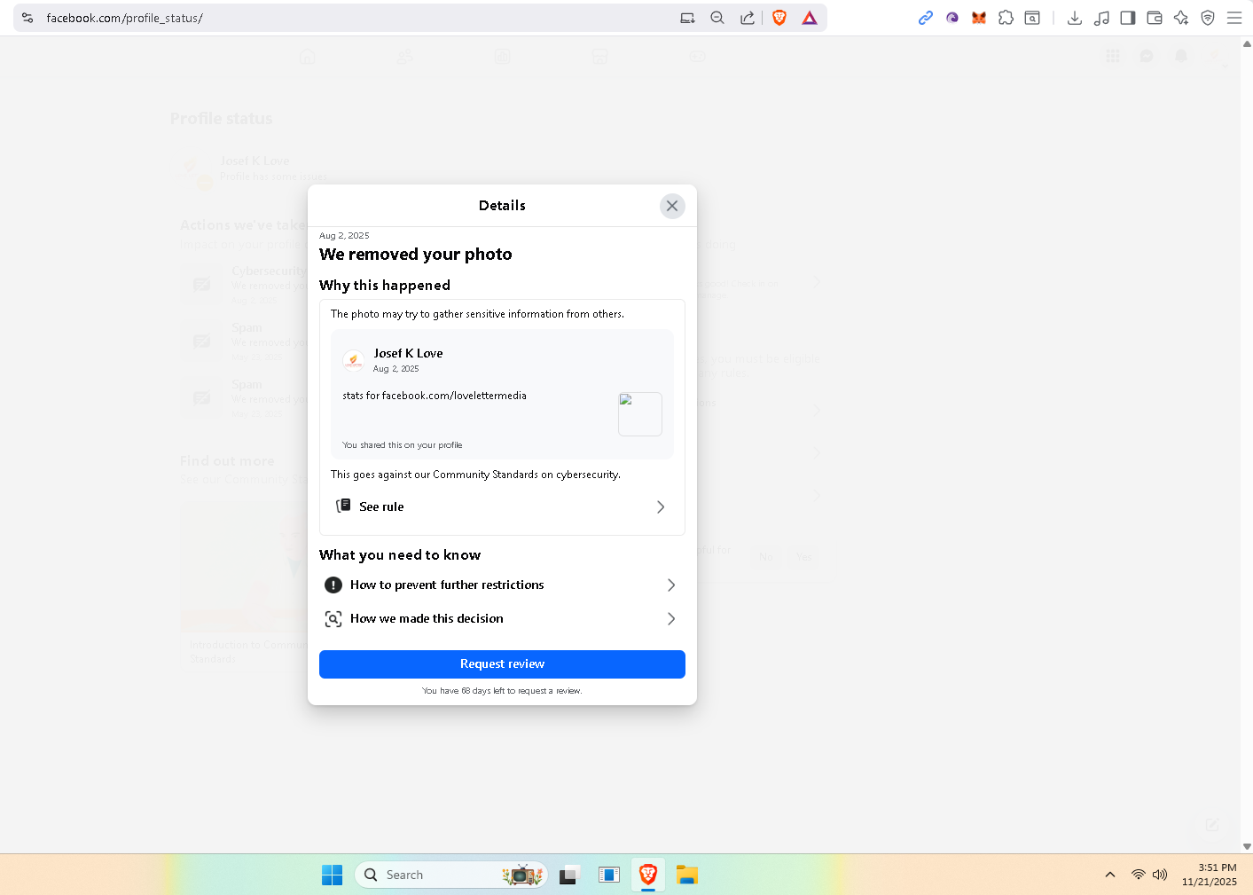The height and width of the screenshot is (895, 1253).
Task: Click the removed photo thumbnail
Action: click(x=639, y=414)
